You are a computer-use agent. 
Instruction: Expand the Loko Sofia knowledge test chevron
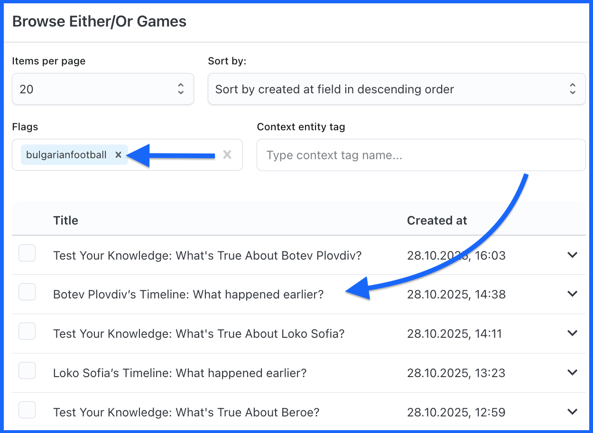tap(573, 333)
